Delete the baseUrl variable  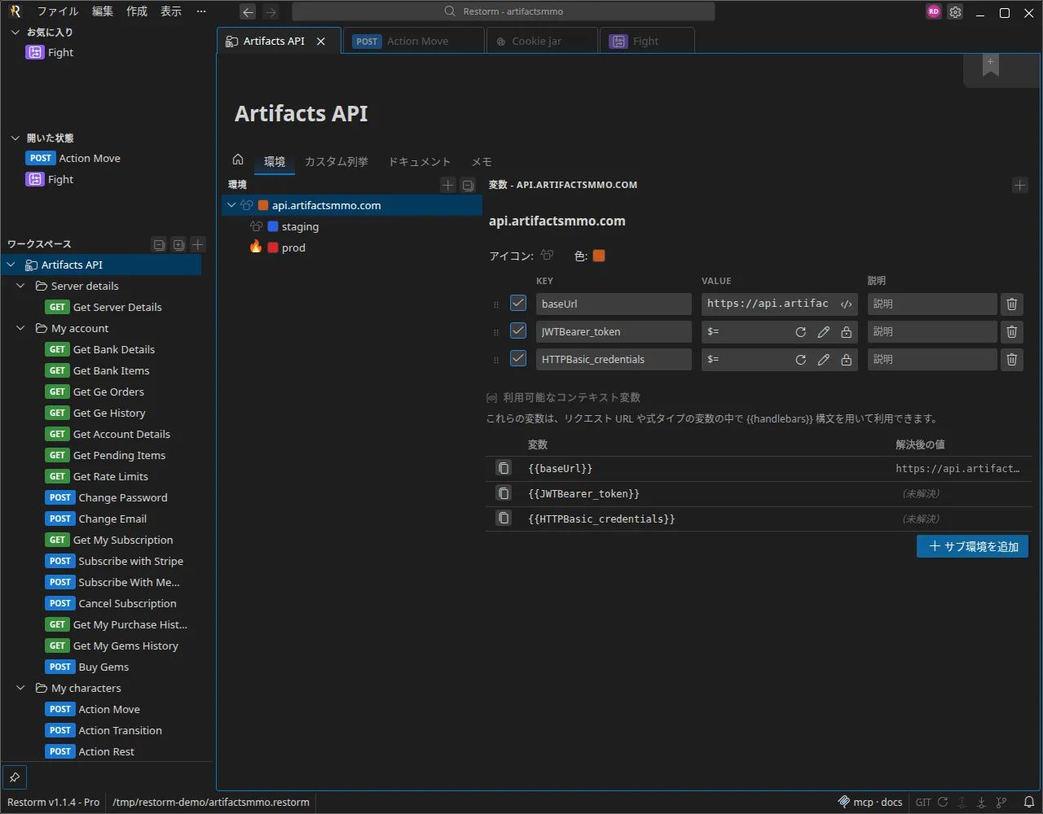[x=1012, y=304]
